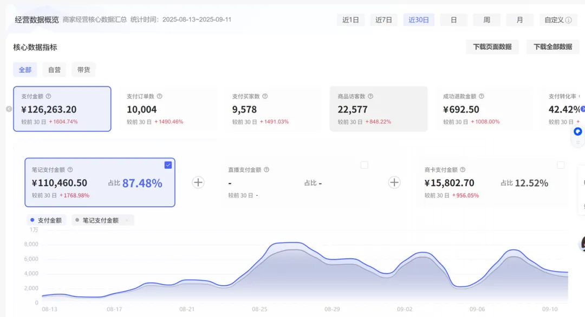Image resolution: width=585 pixels, height=317 pixels.
Task: Click help icon beside 笔记支付金额 card title
Action: 70,170
